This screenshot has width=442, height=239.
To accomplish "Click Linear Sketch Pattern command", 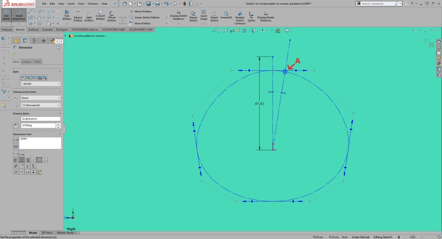I will tap(144, 17).
